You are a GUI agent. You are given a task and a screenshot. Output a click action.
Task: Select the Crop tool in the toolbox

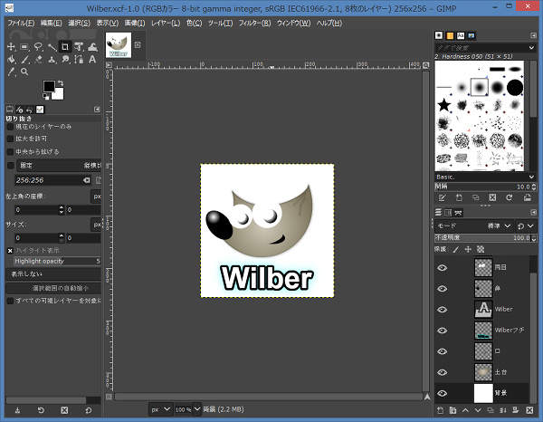coord(65,46)
